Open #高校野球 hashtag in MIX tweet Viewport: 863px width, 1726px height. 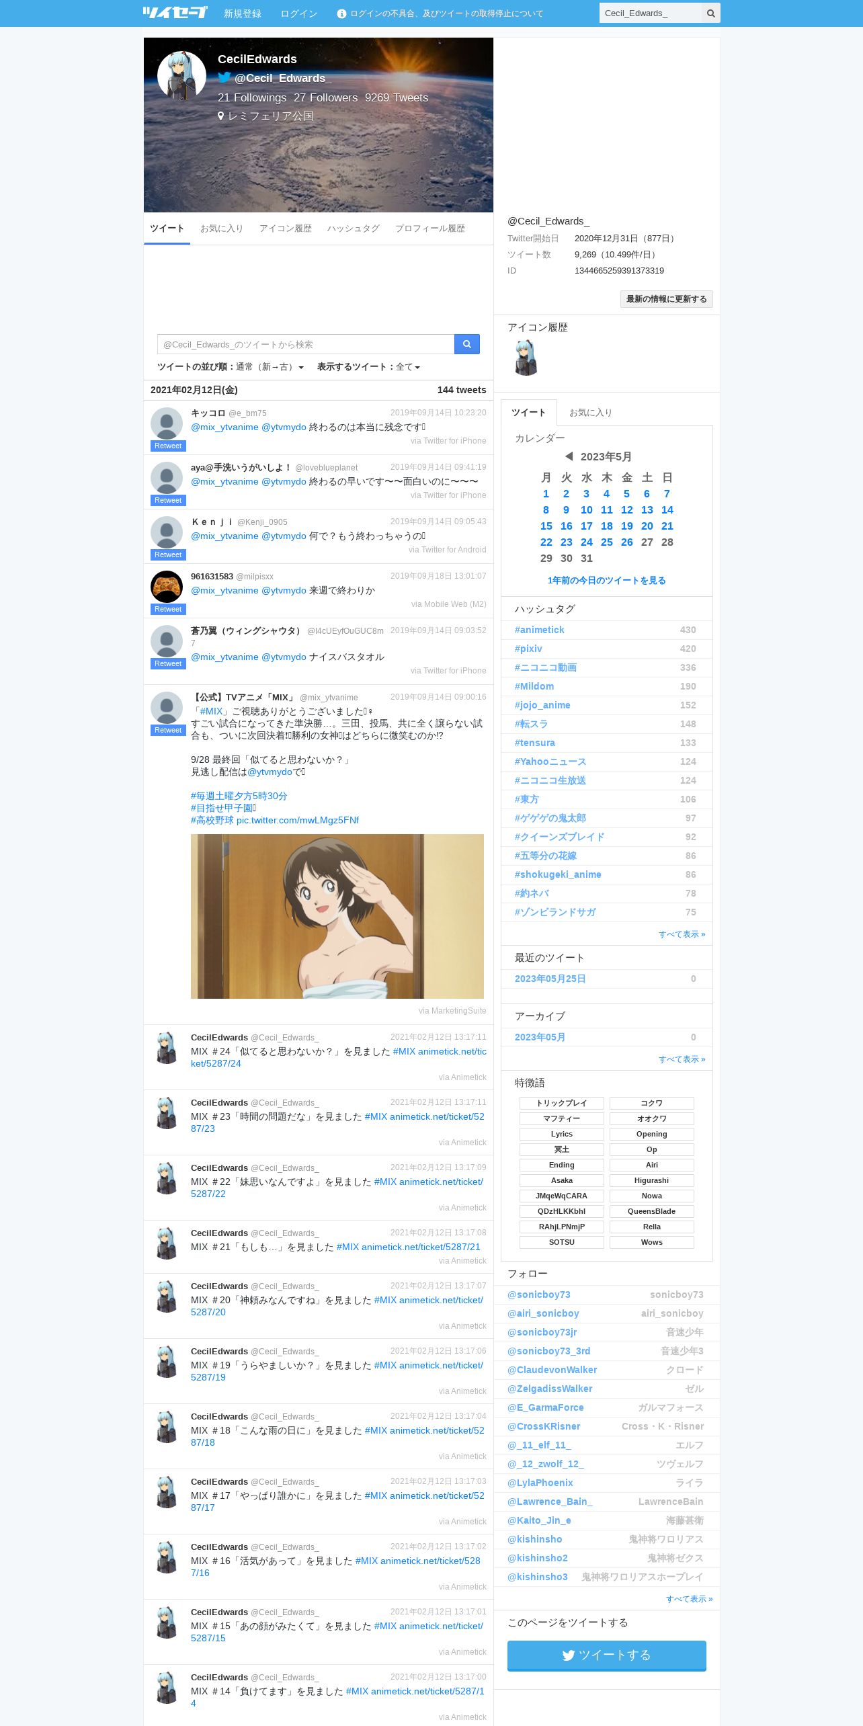(212, 820)
